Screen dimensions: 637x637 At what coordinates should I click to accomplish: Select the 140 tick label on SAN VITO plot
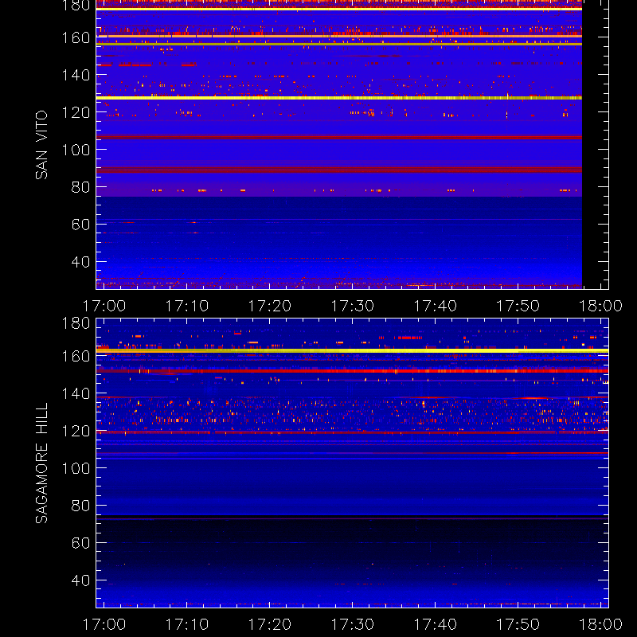[76, 75]
